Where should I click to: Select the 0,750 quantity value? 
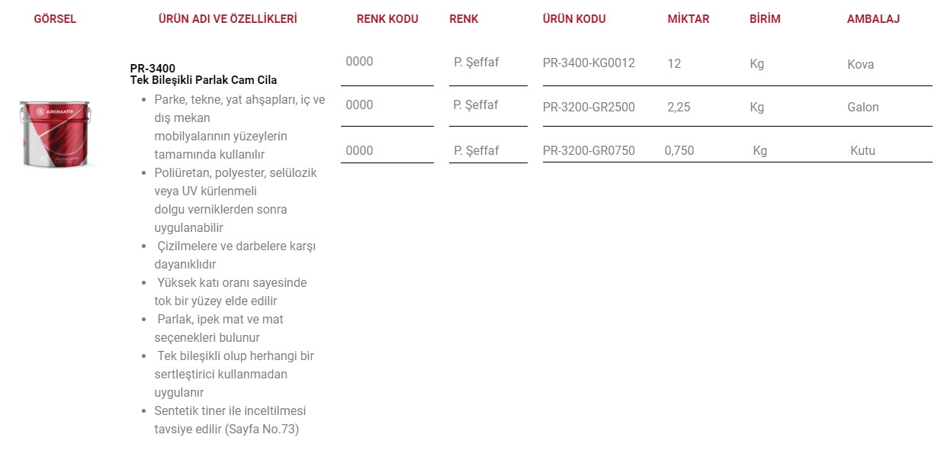click(x=679, y=151)
